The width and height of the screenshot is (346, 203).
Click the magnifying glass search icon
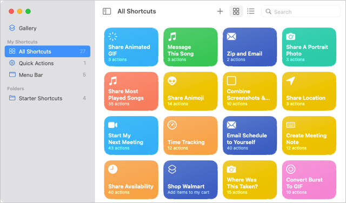pos(268,11)
